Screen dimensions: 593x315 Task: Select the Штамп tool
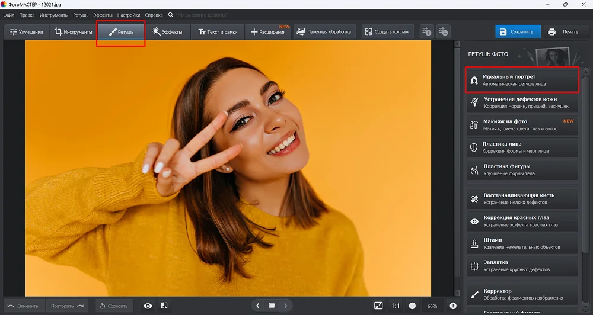pyautogui.click(x=522, y=243)
